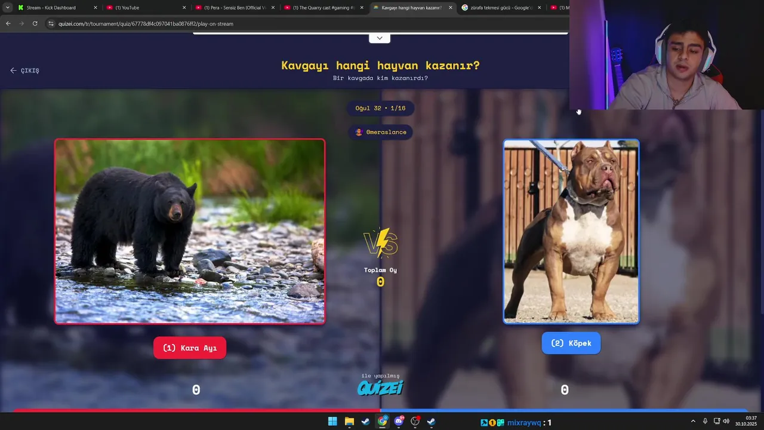Click the back arrow next to ÇIKIŞ
The height and width of the screenshot is (430, 764).
(x=13, y=70)
